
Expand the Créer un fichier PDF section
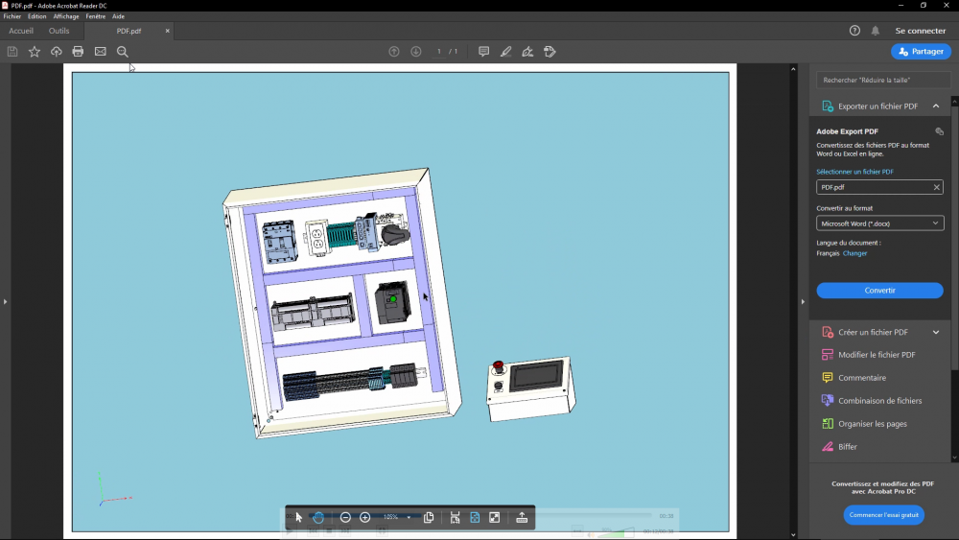tap(936, 332)
